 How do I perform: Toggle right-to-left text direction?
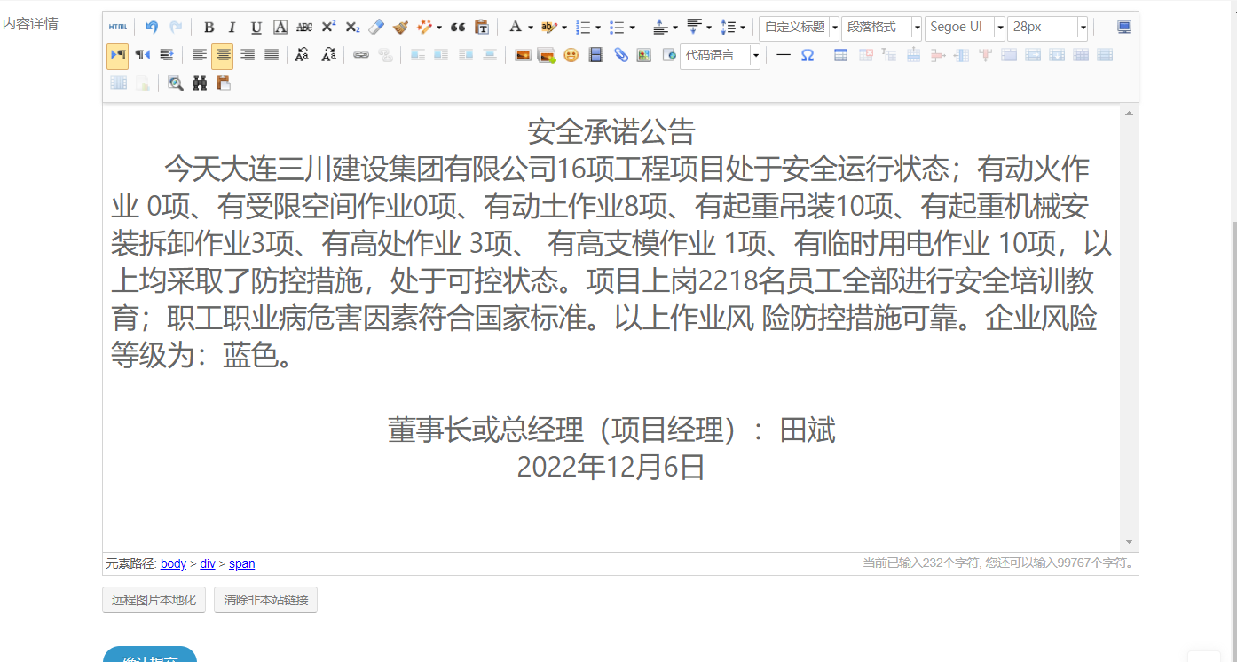click(142, 55)
